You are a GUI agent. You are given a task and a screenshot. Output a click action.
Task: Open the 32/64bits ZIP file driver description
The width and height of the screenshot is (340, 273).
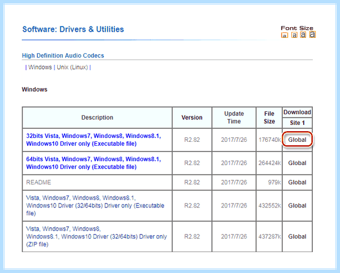tap(96, 236)
